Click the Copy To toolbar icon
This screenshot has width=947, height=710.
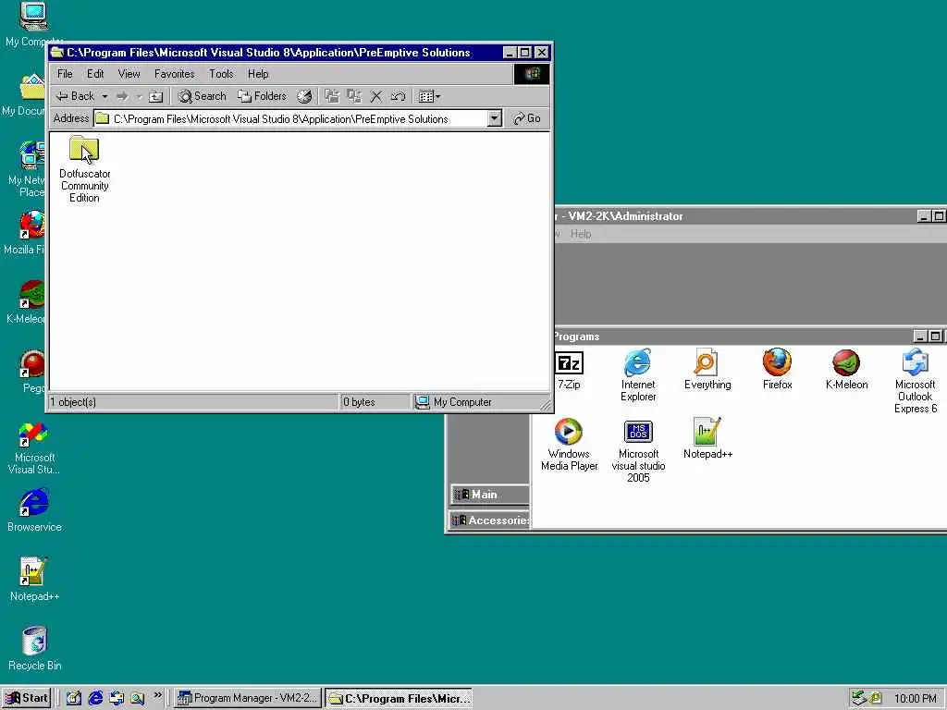click(x=354, y=96)
